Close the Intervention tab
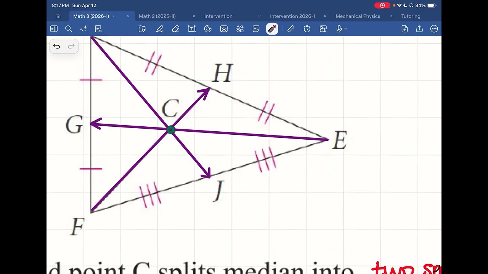 coord(259,16)
